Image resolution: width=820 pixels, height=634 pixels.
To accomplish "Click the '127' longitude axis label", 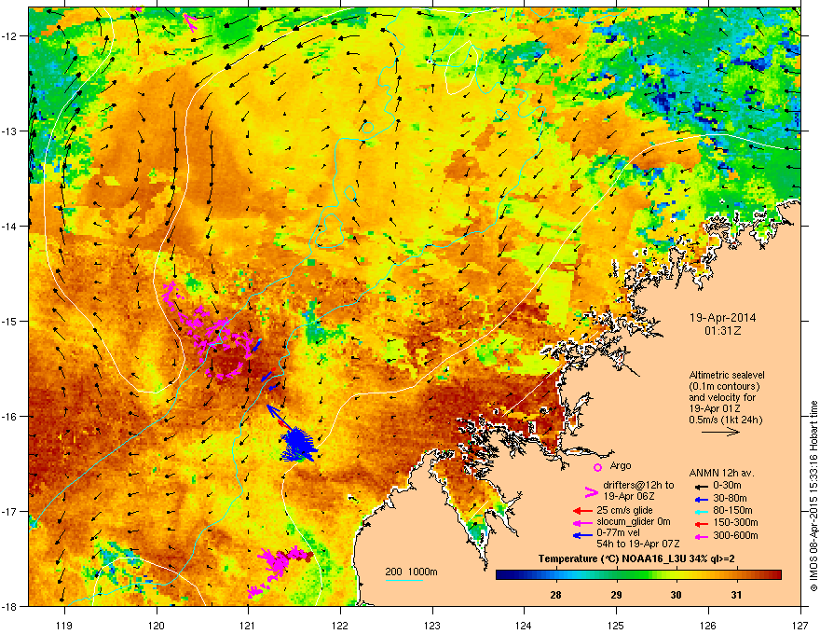I will coord(800,625).
